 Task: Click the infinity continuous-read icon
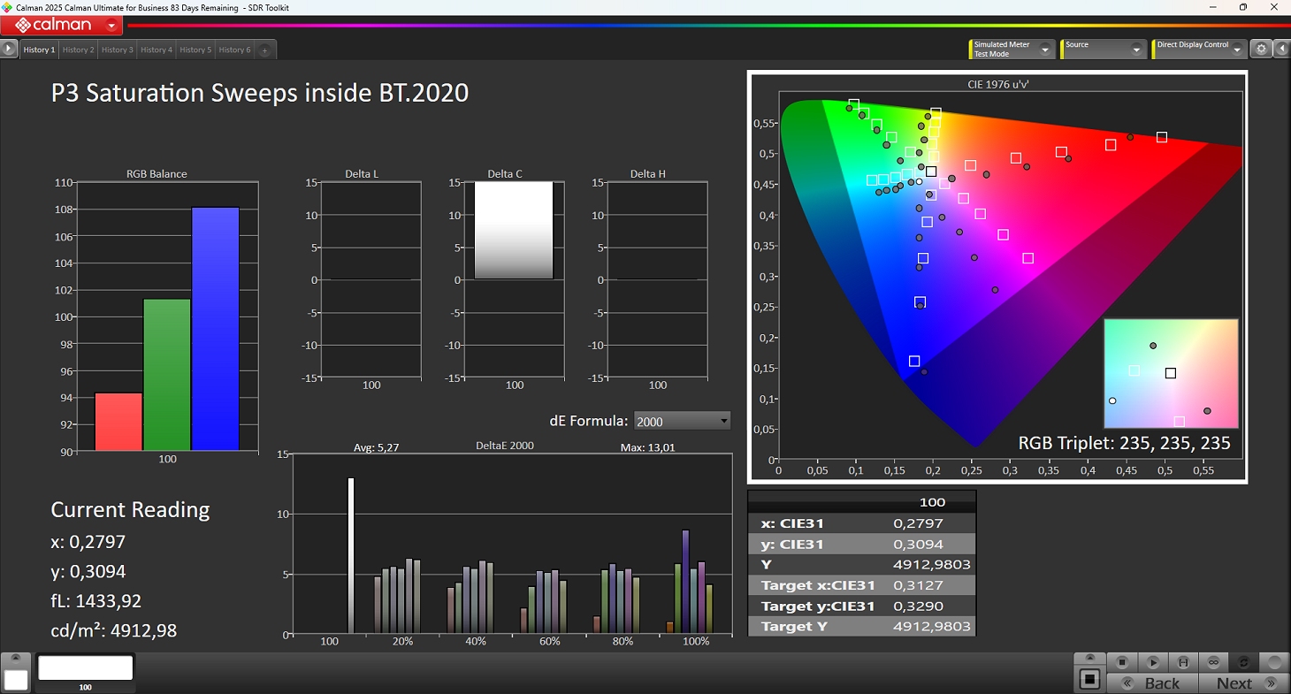coord(1213,662)
